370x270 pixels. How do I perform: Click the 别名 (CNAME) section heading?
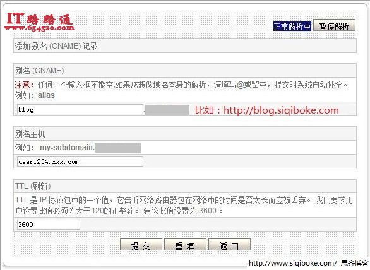click(x=39, y=71)
